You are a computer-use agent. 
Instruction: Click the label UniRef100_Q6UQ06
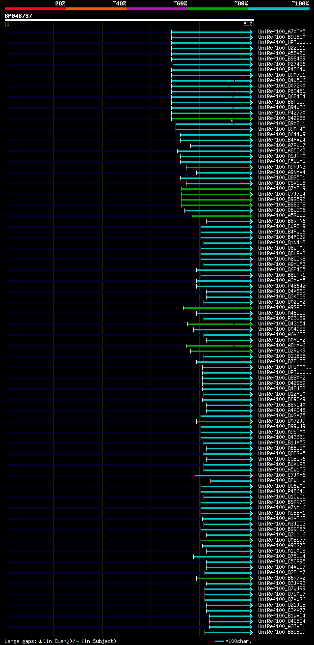pos(282,210)
